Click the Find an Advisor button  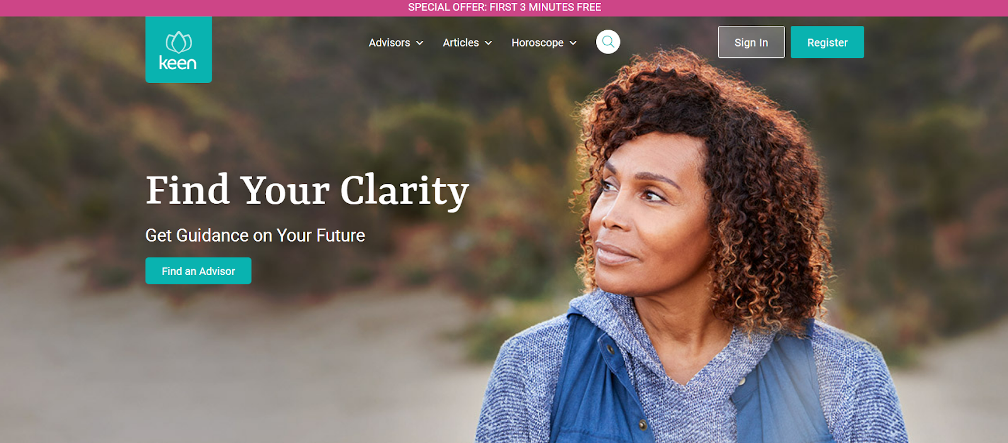pyautogui.click(x=198, y=271)
